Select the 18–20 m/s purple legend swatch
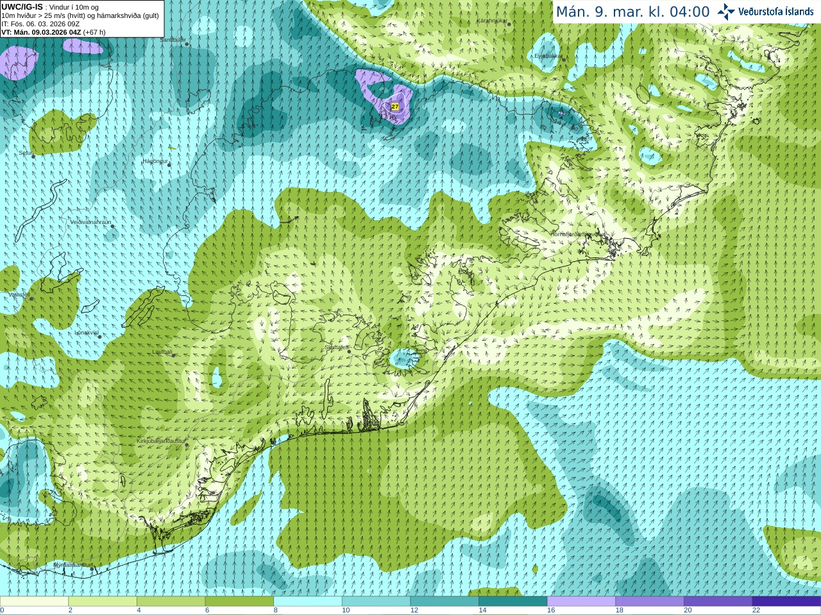 click(x=650, y=602)
